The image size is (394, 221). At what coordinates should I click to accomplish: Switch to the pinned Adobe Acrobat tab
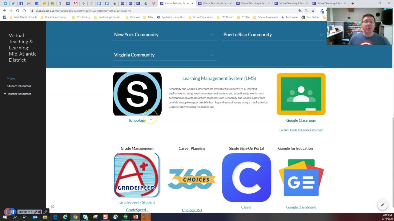pos(76,3)
